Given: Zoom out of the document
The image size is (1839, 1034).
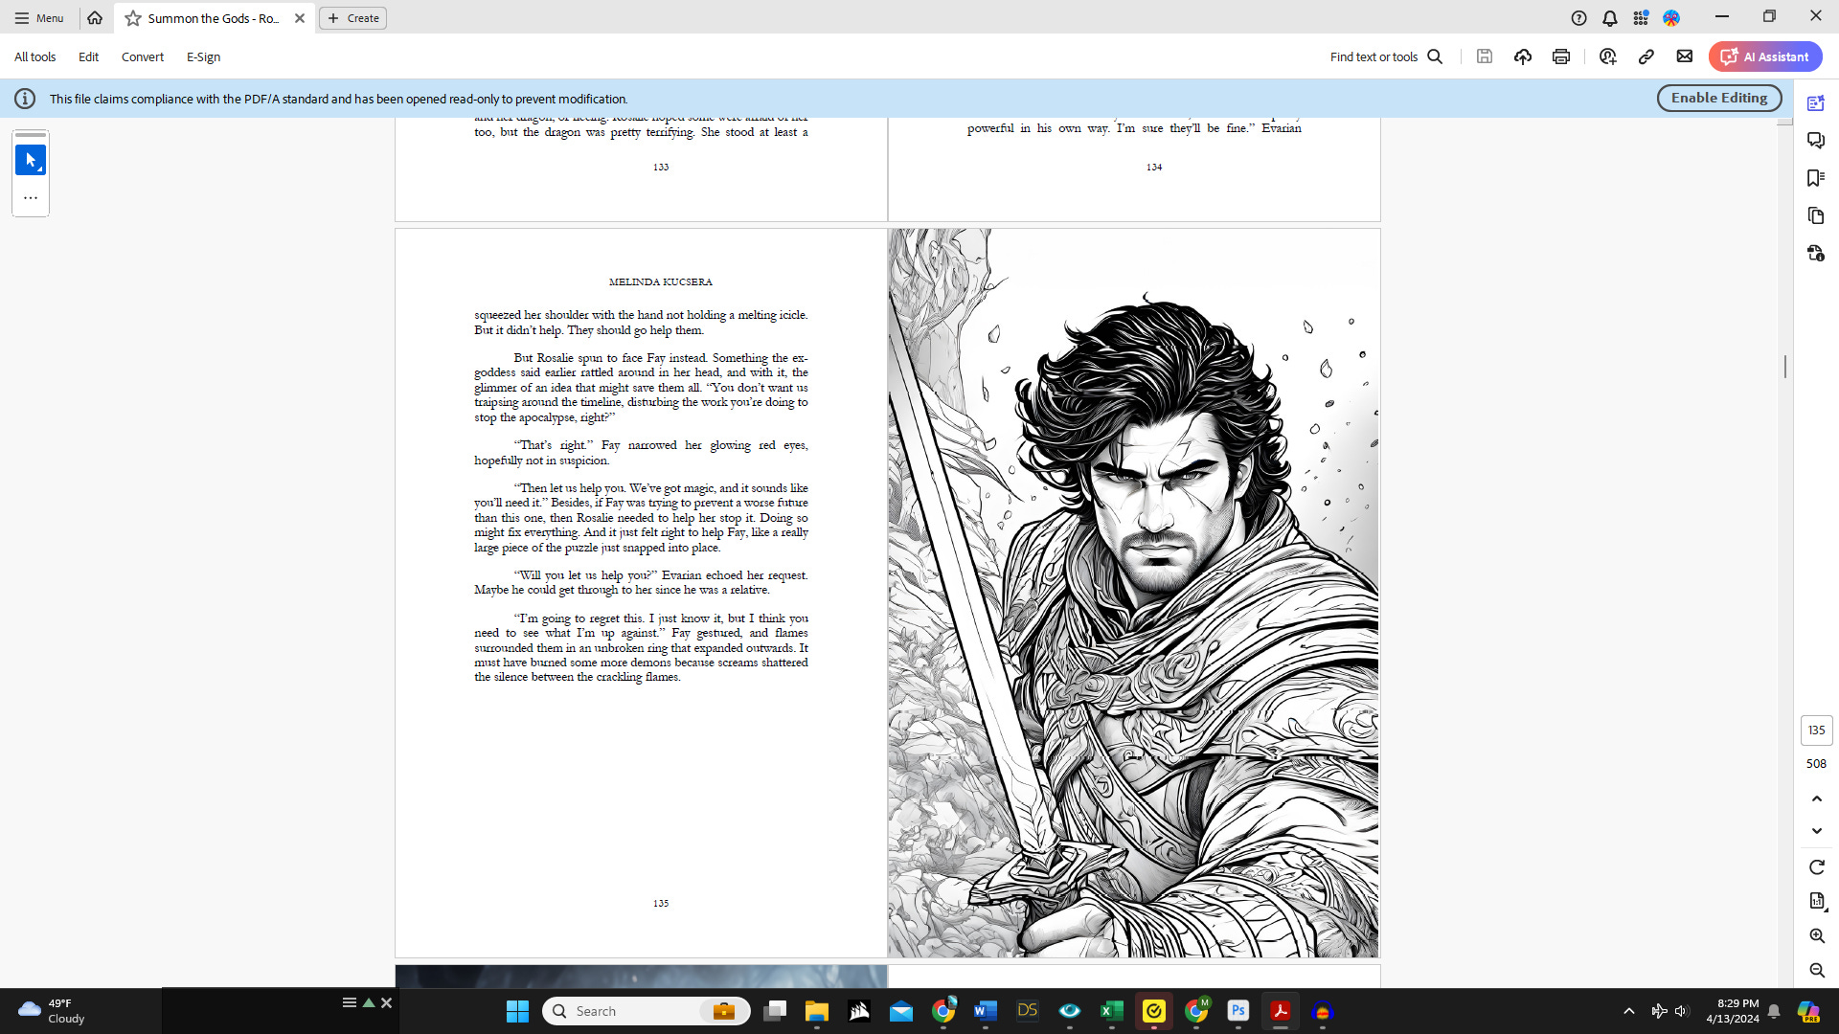Looking at the screenshot, I should coord(1817,971).
